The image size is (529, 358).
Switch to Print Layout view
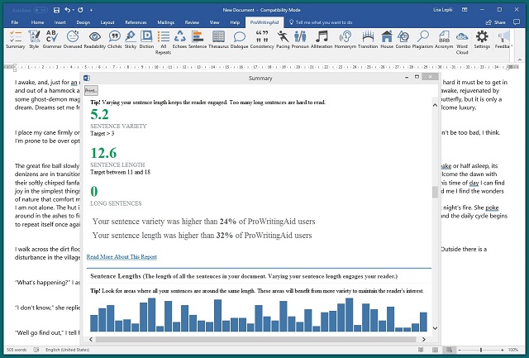[436, 350]
